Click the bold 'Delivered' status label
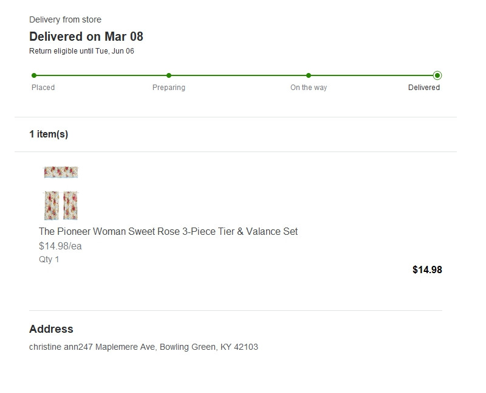Image resolution: width=486 pixels, height=393 pixels. point(424,88)
